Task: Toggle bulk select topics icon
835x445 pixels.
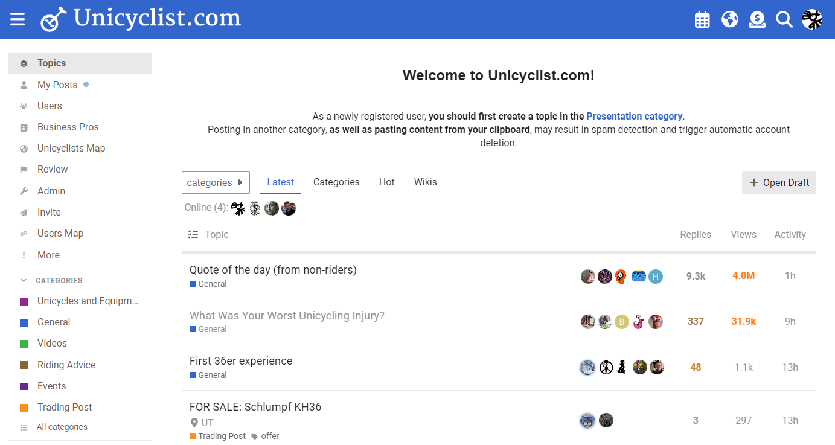Action: coord(193,234)
